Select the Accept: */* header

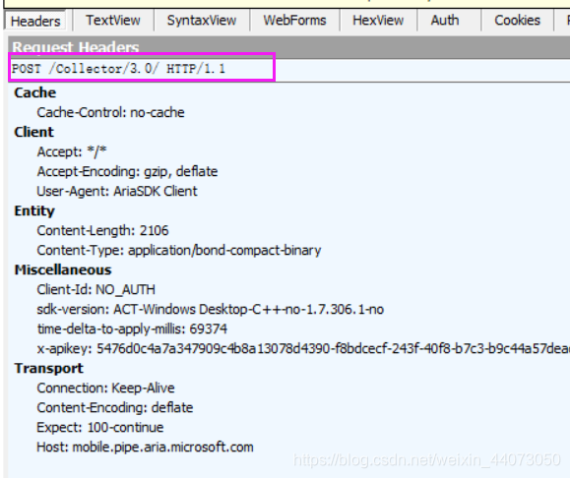tap(72, 151)
